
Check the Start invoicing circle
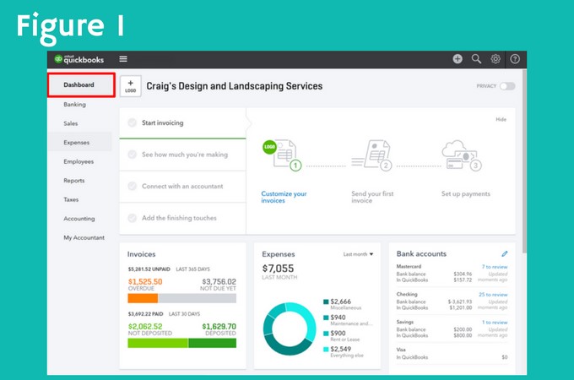pyautogui.click(x=133, y=122)
